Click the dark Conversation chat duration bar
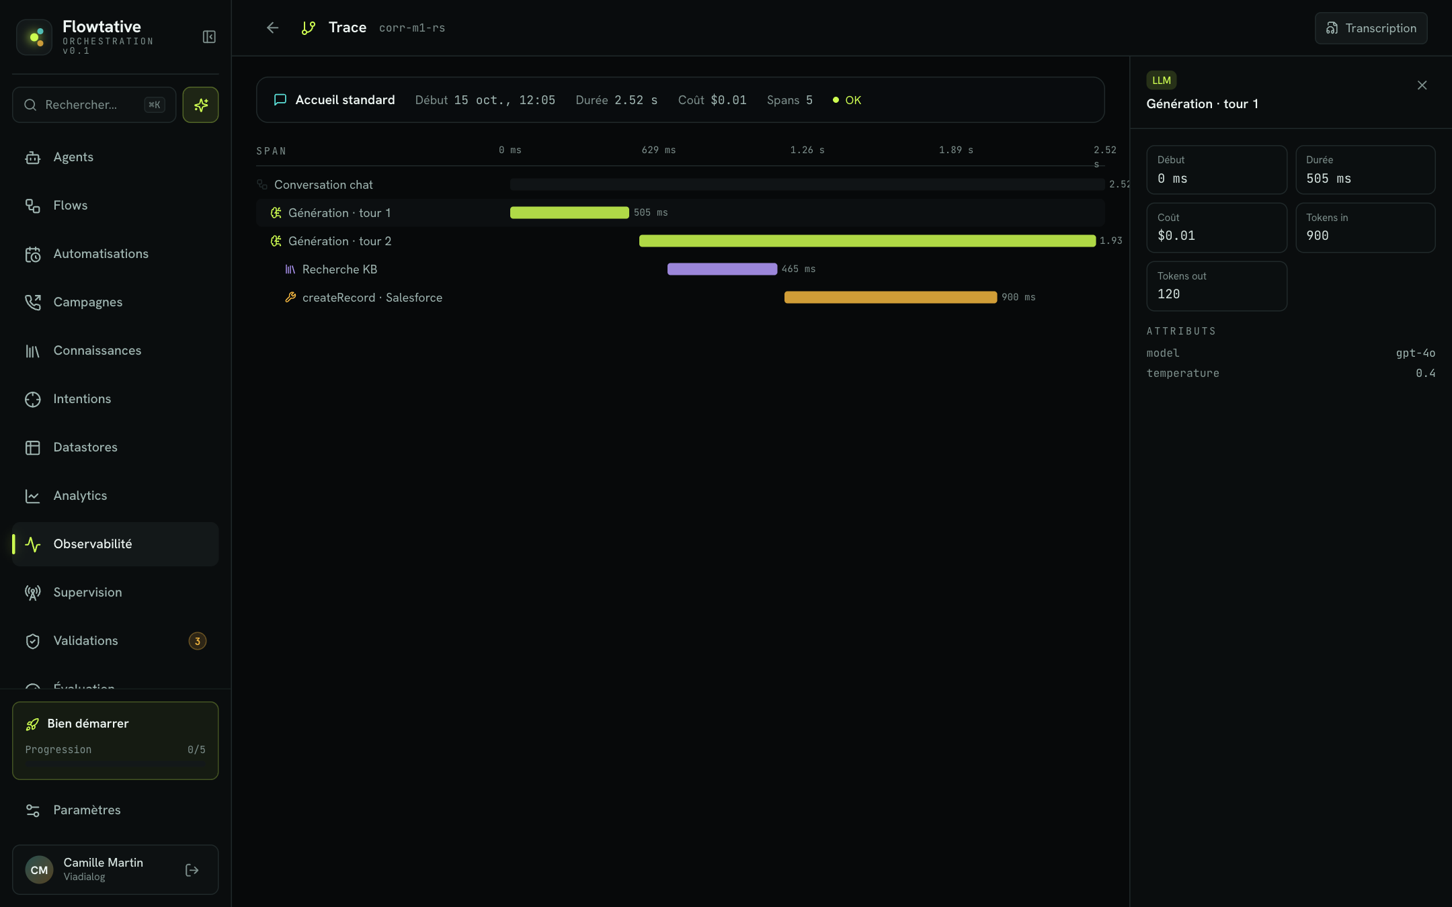 click(x=807, y=185)
